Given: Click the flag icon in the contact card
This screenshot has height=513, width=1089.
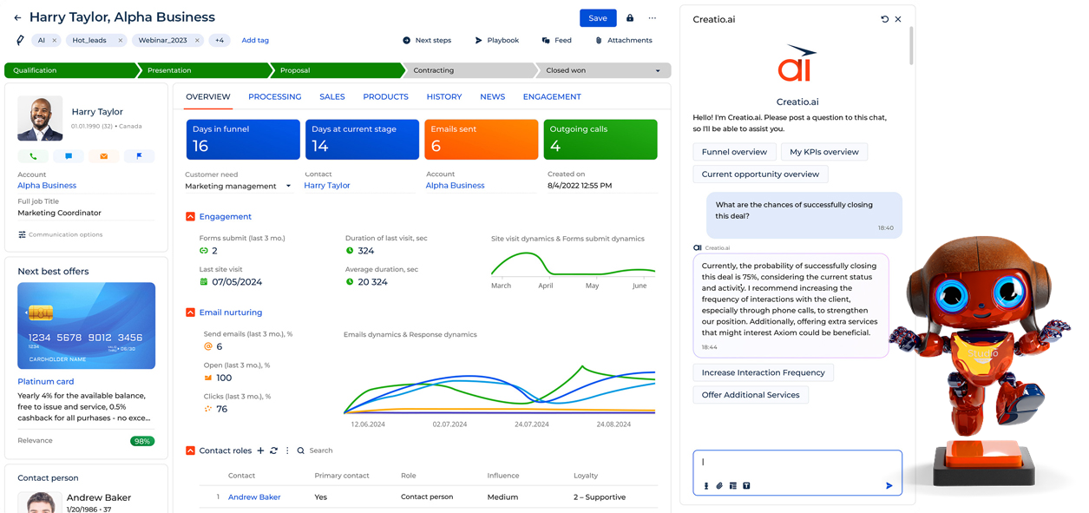Looking at the screenshot, I should (x=141, y=156).
